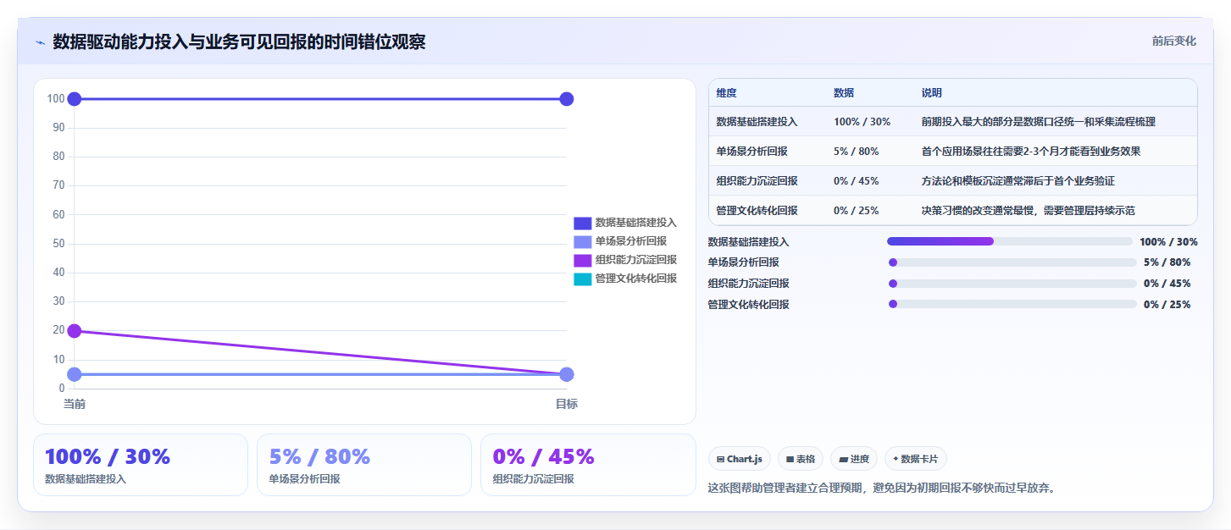The height and width of the screenshot is (530, 1231).
Task: Click the 当前 x-axis label
Action: pos(75,404)
